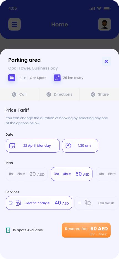
Task: Click the clock icon in time field
Action: tap(68, 146)
